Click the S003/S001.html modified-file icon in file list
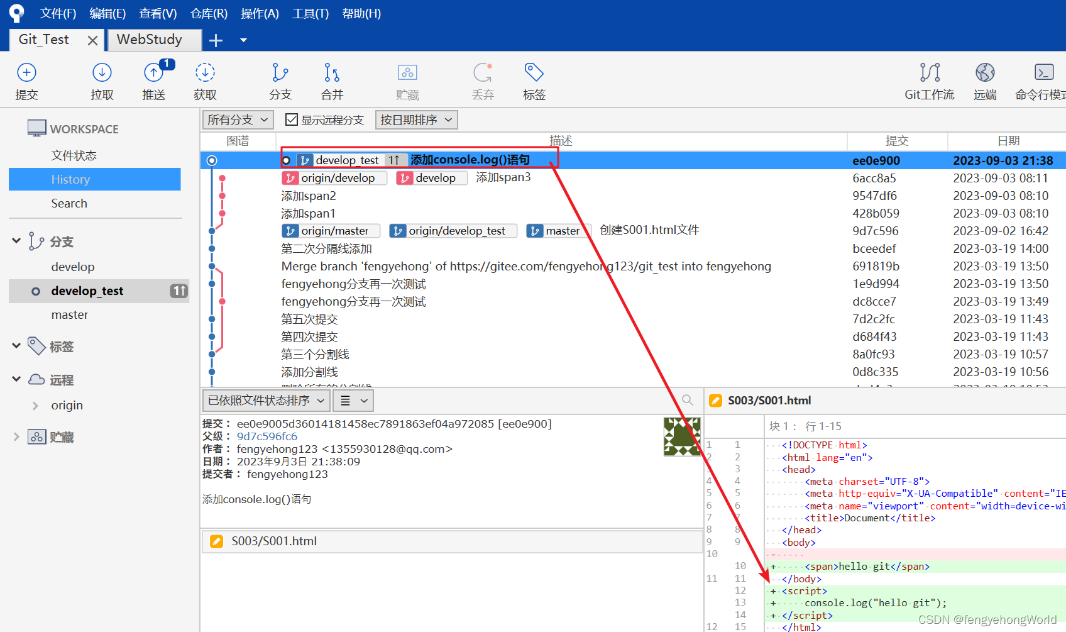Screen dimensions: 1066x632 click(x=216, y=541)
